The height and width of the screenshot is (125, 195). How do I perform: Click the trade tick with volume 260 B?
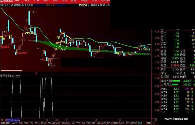[x=177, y=99]
